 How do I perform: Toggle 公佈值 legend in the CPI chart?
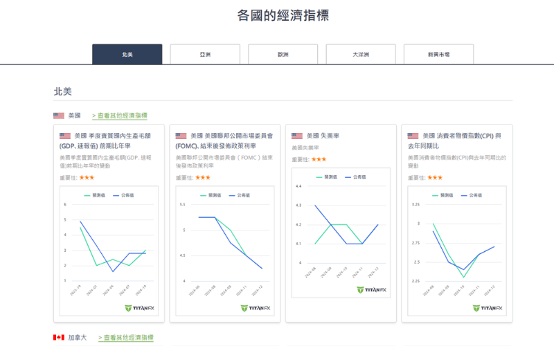[x=472, y=195]
